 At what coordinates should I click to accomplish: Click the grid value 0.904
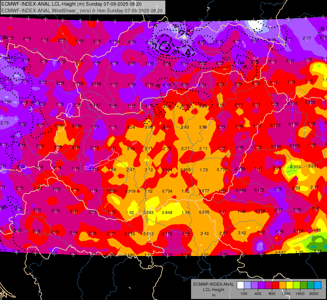pyautogui.click(x=167, y=170)
